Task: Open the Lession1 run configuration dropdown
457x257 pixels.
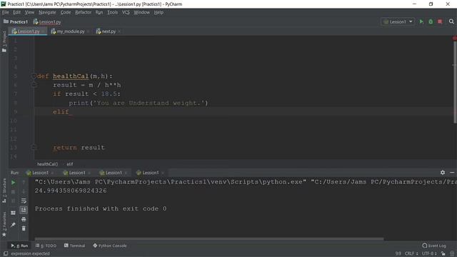Action: 398,21
